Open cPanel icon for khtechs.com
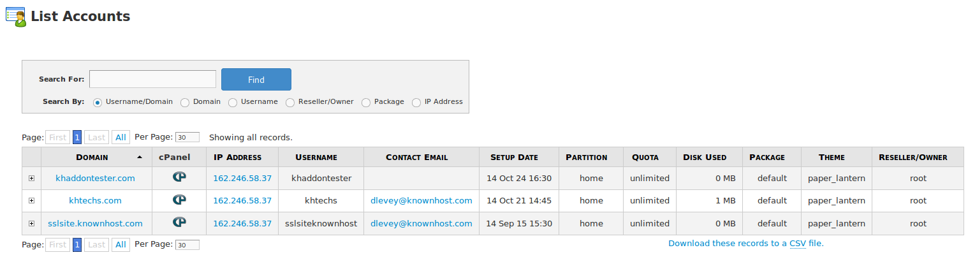Image resolution: width=975 pixels, height=264 pixels. (179, 200)
